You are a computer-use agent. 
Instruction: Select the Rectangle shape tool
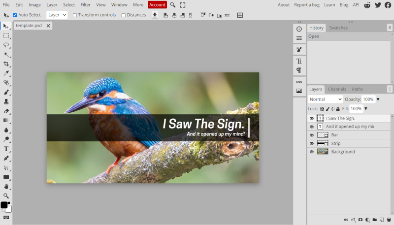pyautogui.click(x=6, y=177)
